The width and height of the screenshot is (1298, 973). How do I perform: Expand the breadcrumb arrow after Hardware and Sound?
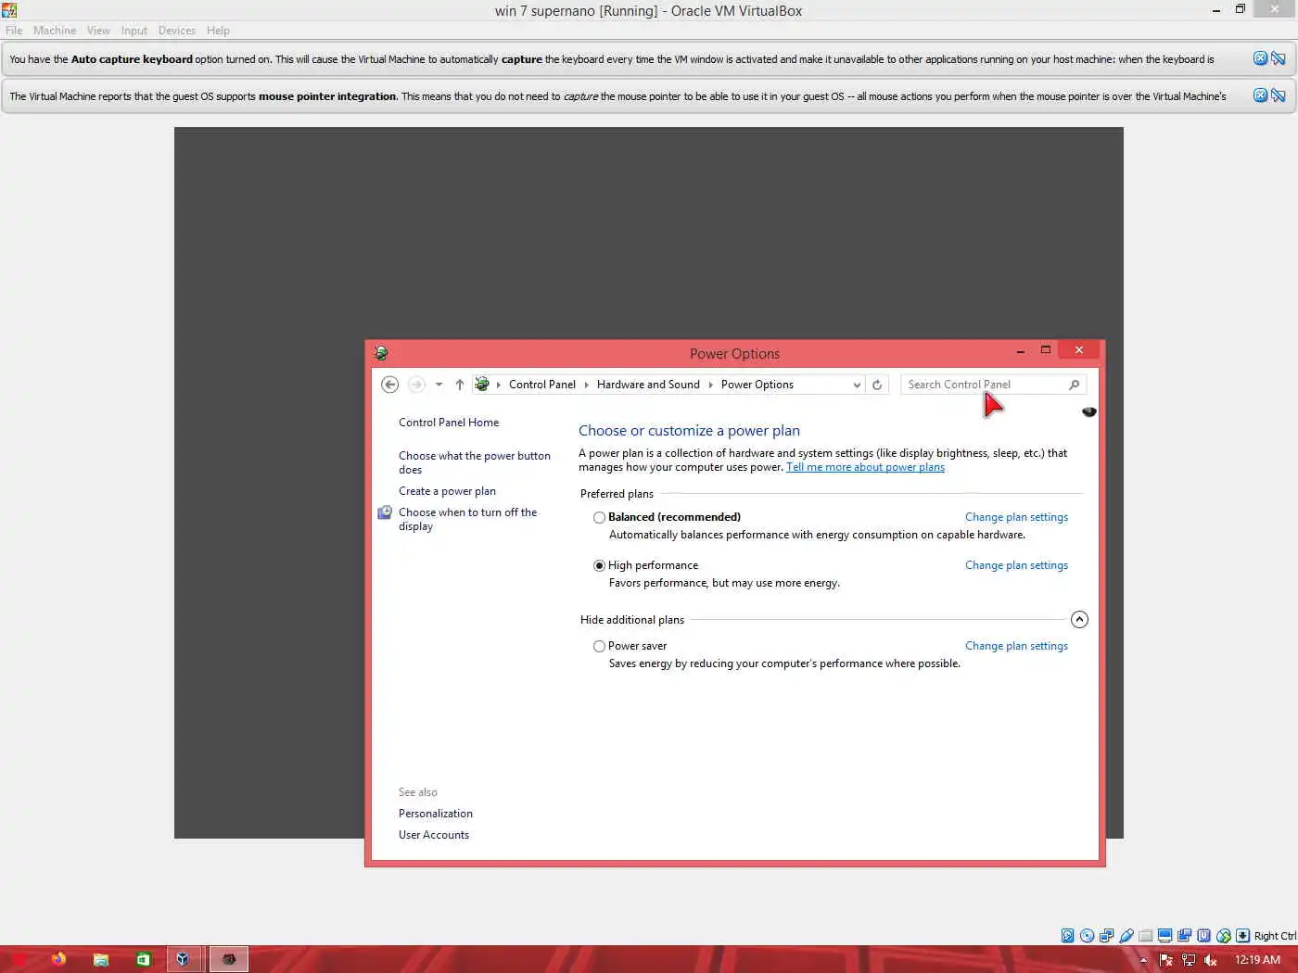pos(710,385)
